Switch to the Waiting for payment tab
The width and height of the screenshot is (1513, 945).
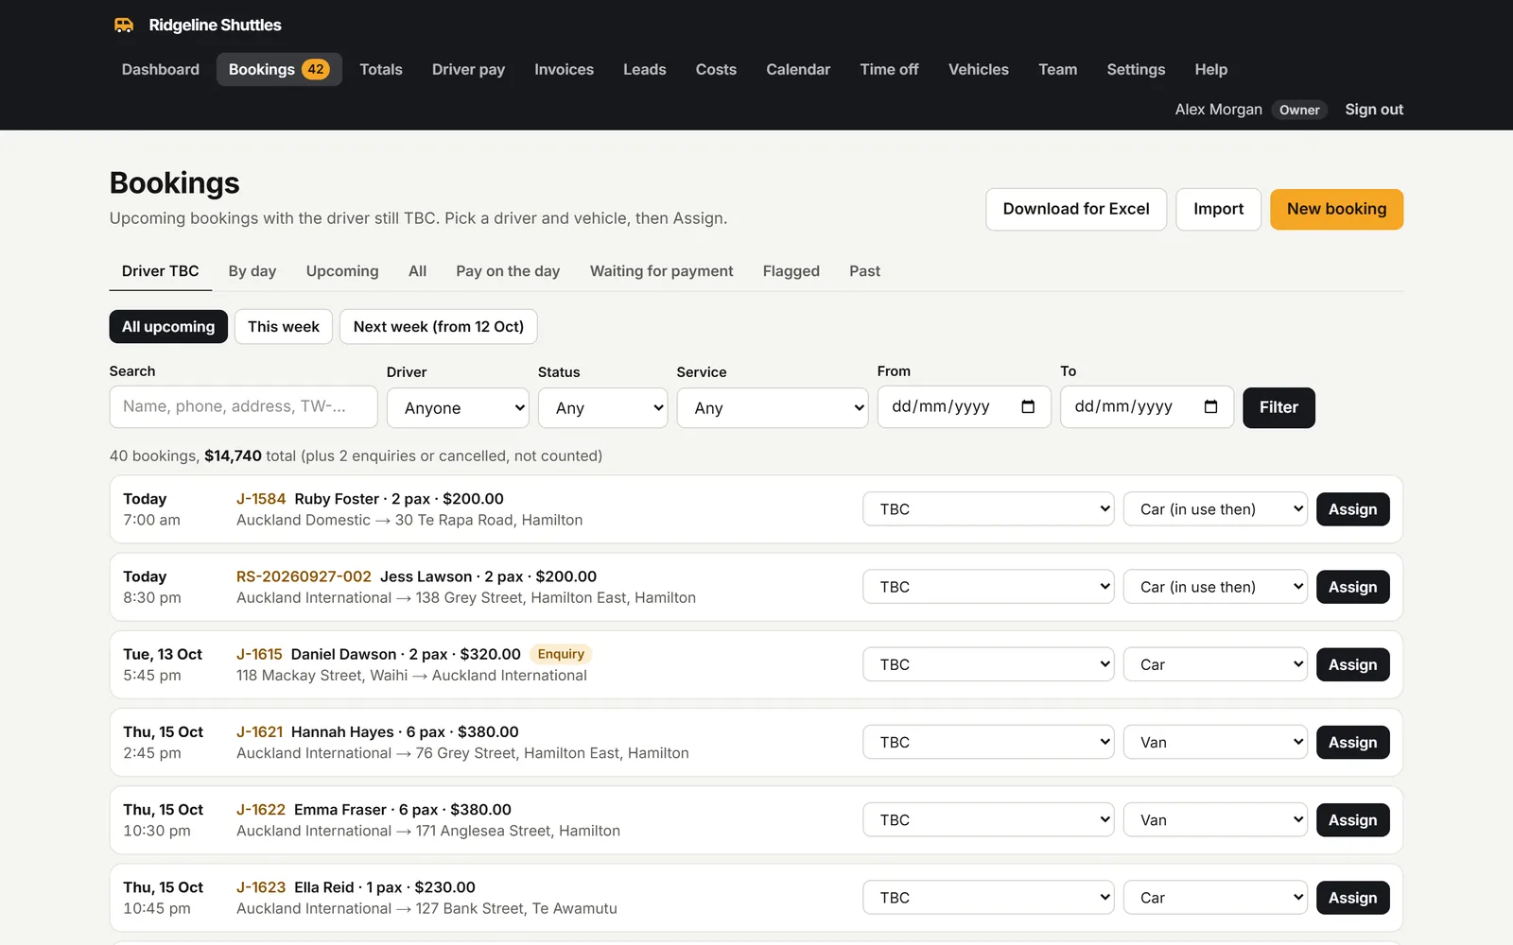coord(661,271)
